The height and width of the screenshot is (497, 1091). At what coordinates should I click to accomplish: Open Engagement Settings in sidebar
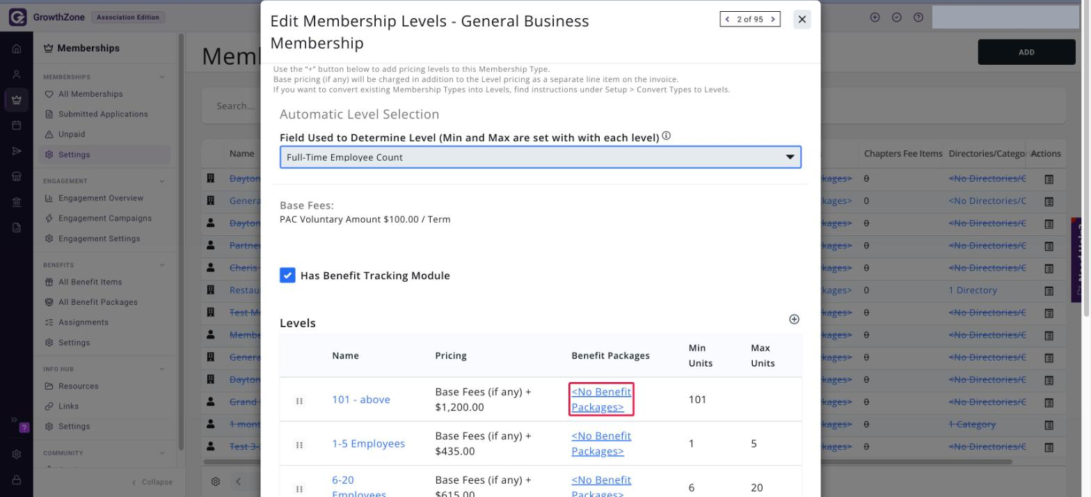[x=99, y=239]
